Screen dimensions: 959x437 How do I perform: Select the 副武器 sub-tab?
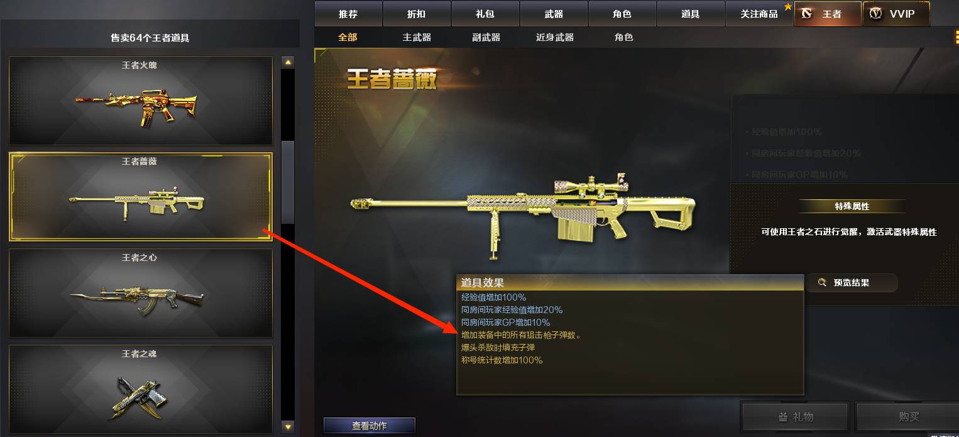(486, 37)
